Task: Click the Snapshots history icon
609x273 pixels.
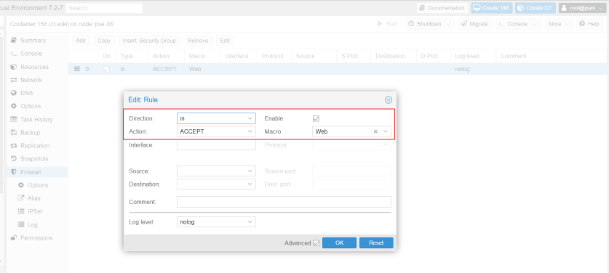Action: click(14, 158)
